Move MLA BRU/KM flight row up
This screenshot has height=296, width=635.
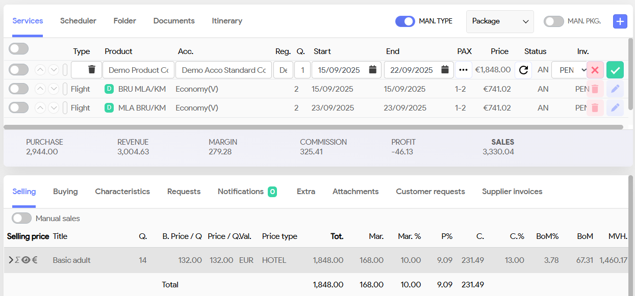(40, 108)
